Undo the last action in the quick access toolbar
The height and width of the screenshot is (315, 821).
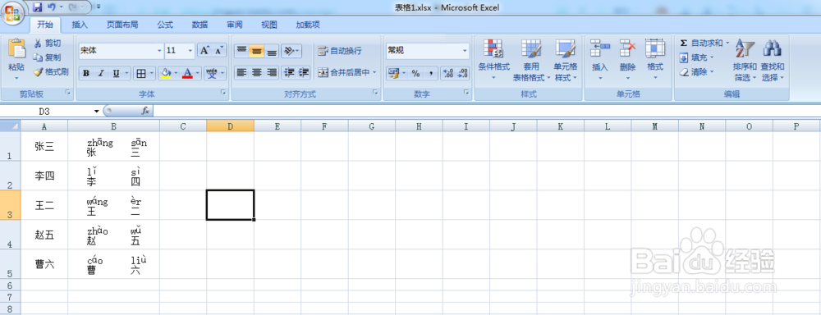click(x=51, y=7)
